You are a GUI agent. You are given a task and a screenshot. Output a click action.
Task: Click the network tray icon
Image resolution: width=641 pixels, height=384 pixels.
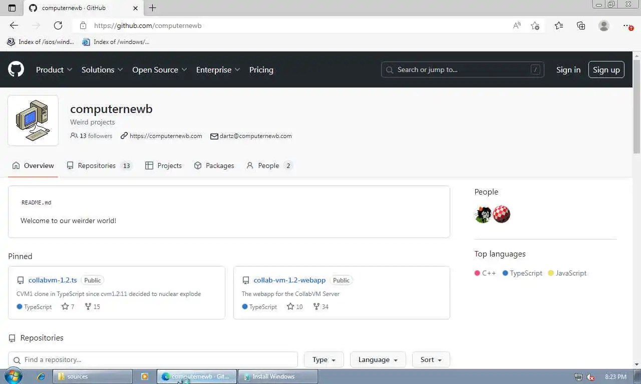click(578, 377)
